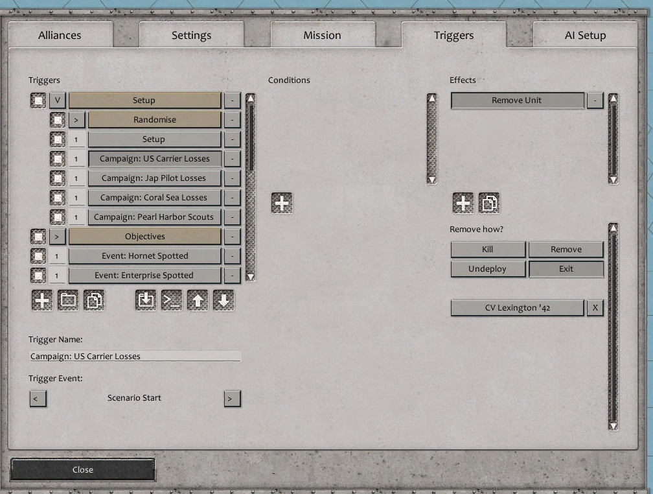
Task: Remove CV Lexington '42 with the X button
Action: pyautogui.click(x=595, y=307)
